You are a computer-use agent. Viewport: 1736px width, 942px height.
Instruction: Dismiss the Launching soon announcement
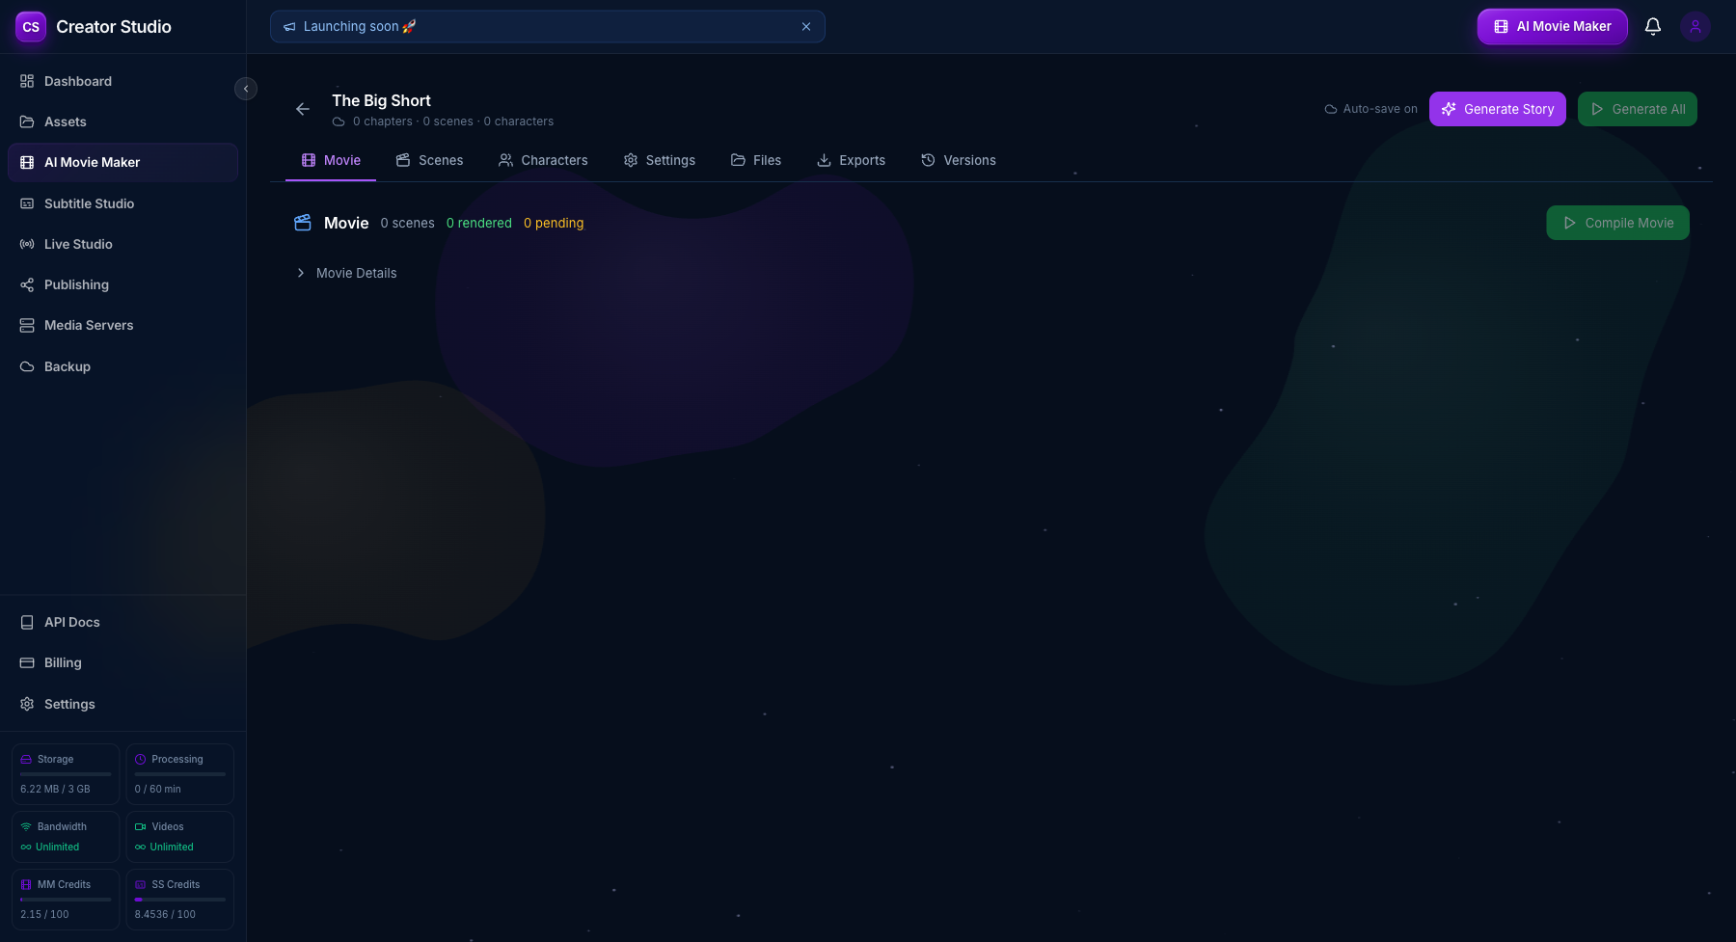[806, 26]
